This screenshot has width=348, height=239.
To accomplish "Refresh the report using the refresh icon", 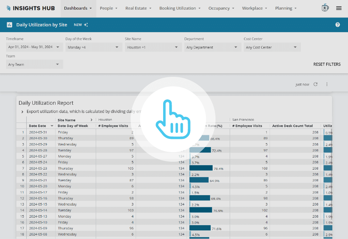I will 316,84.
